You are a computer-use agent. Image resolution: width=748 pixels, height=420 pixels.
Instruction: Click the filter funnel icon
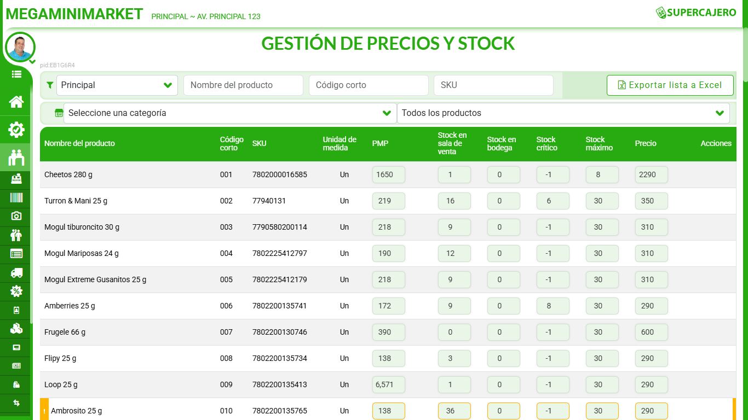(50, 85)
